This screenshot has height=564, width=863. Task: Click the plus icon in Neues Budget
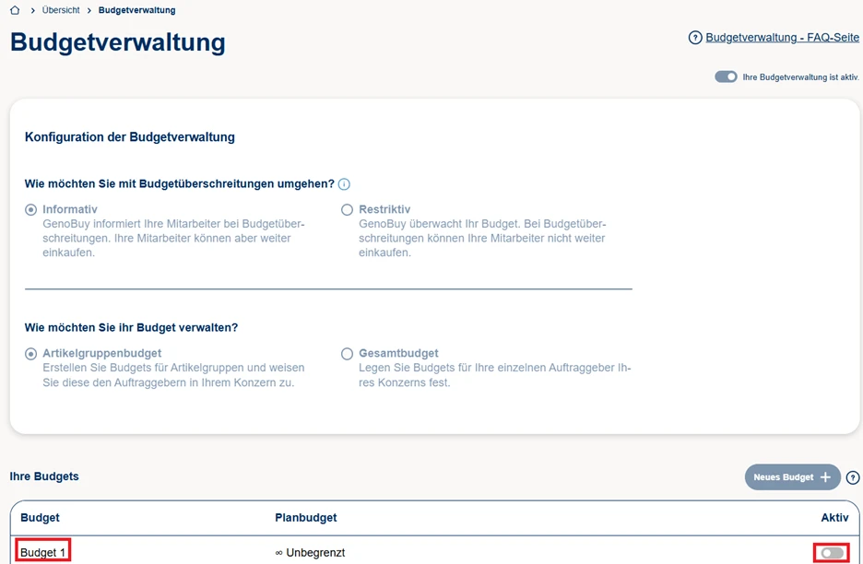[x=826, y=477]
